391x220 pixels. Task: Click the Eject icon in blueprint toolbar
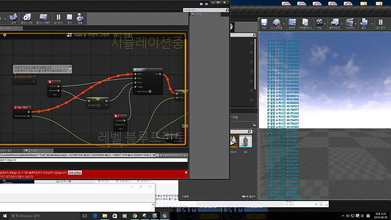(80, 18)
